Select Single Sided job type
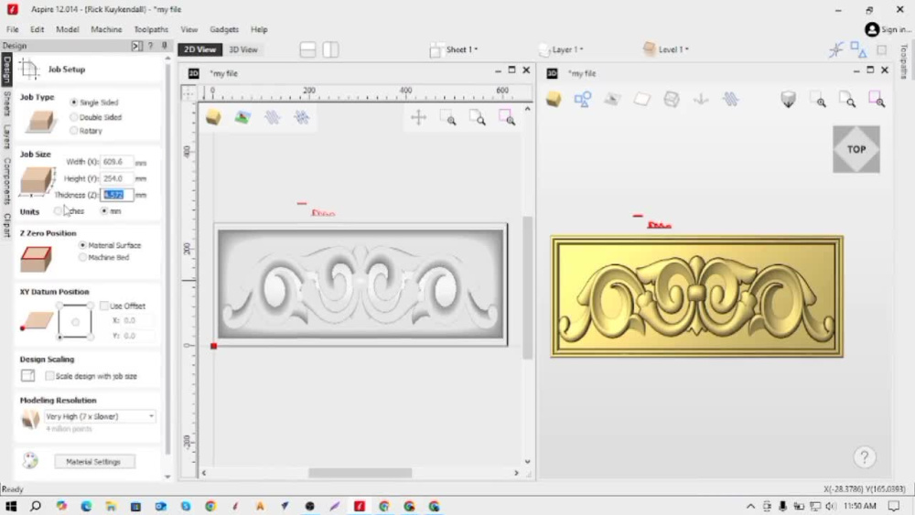Viewport: 915px width, 515px height. pos(74,102)
